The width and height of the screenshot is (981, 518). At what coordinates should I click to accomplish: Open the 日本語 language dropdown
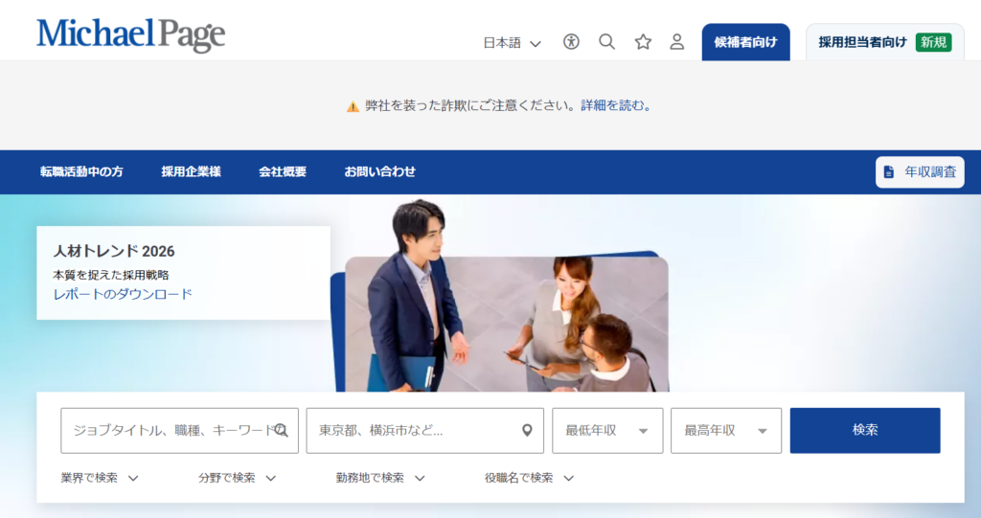tap(512, 43)
